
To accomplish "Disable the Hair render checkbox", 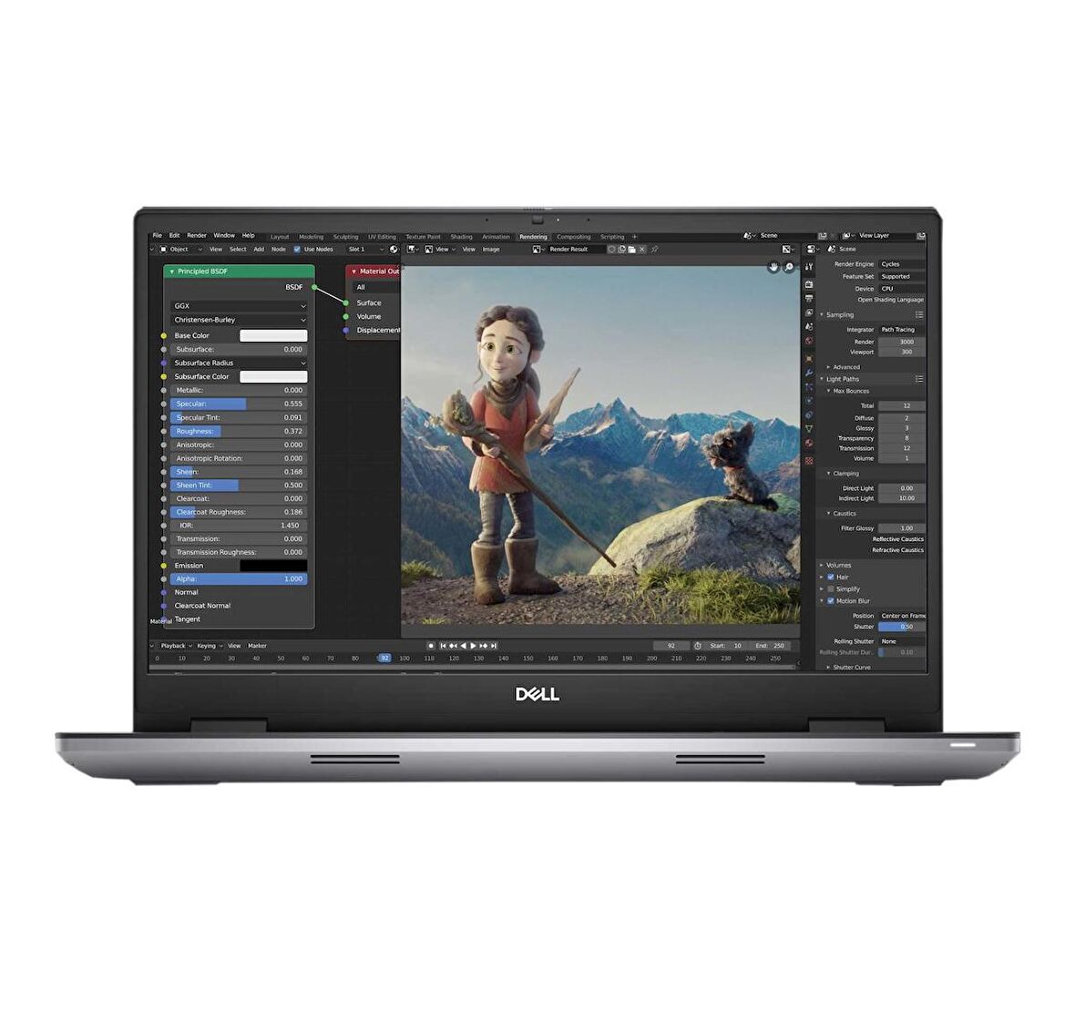I will 830,577.
